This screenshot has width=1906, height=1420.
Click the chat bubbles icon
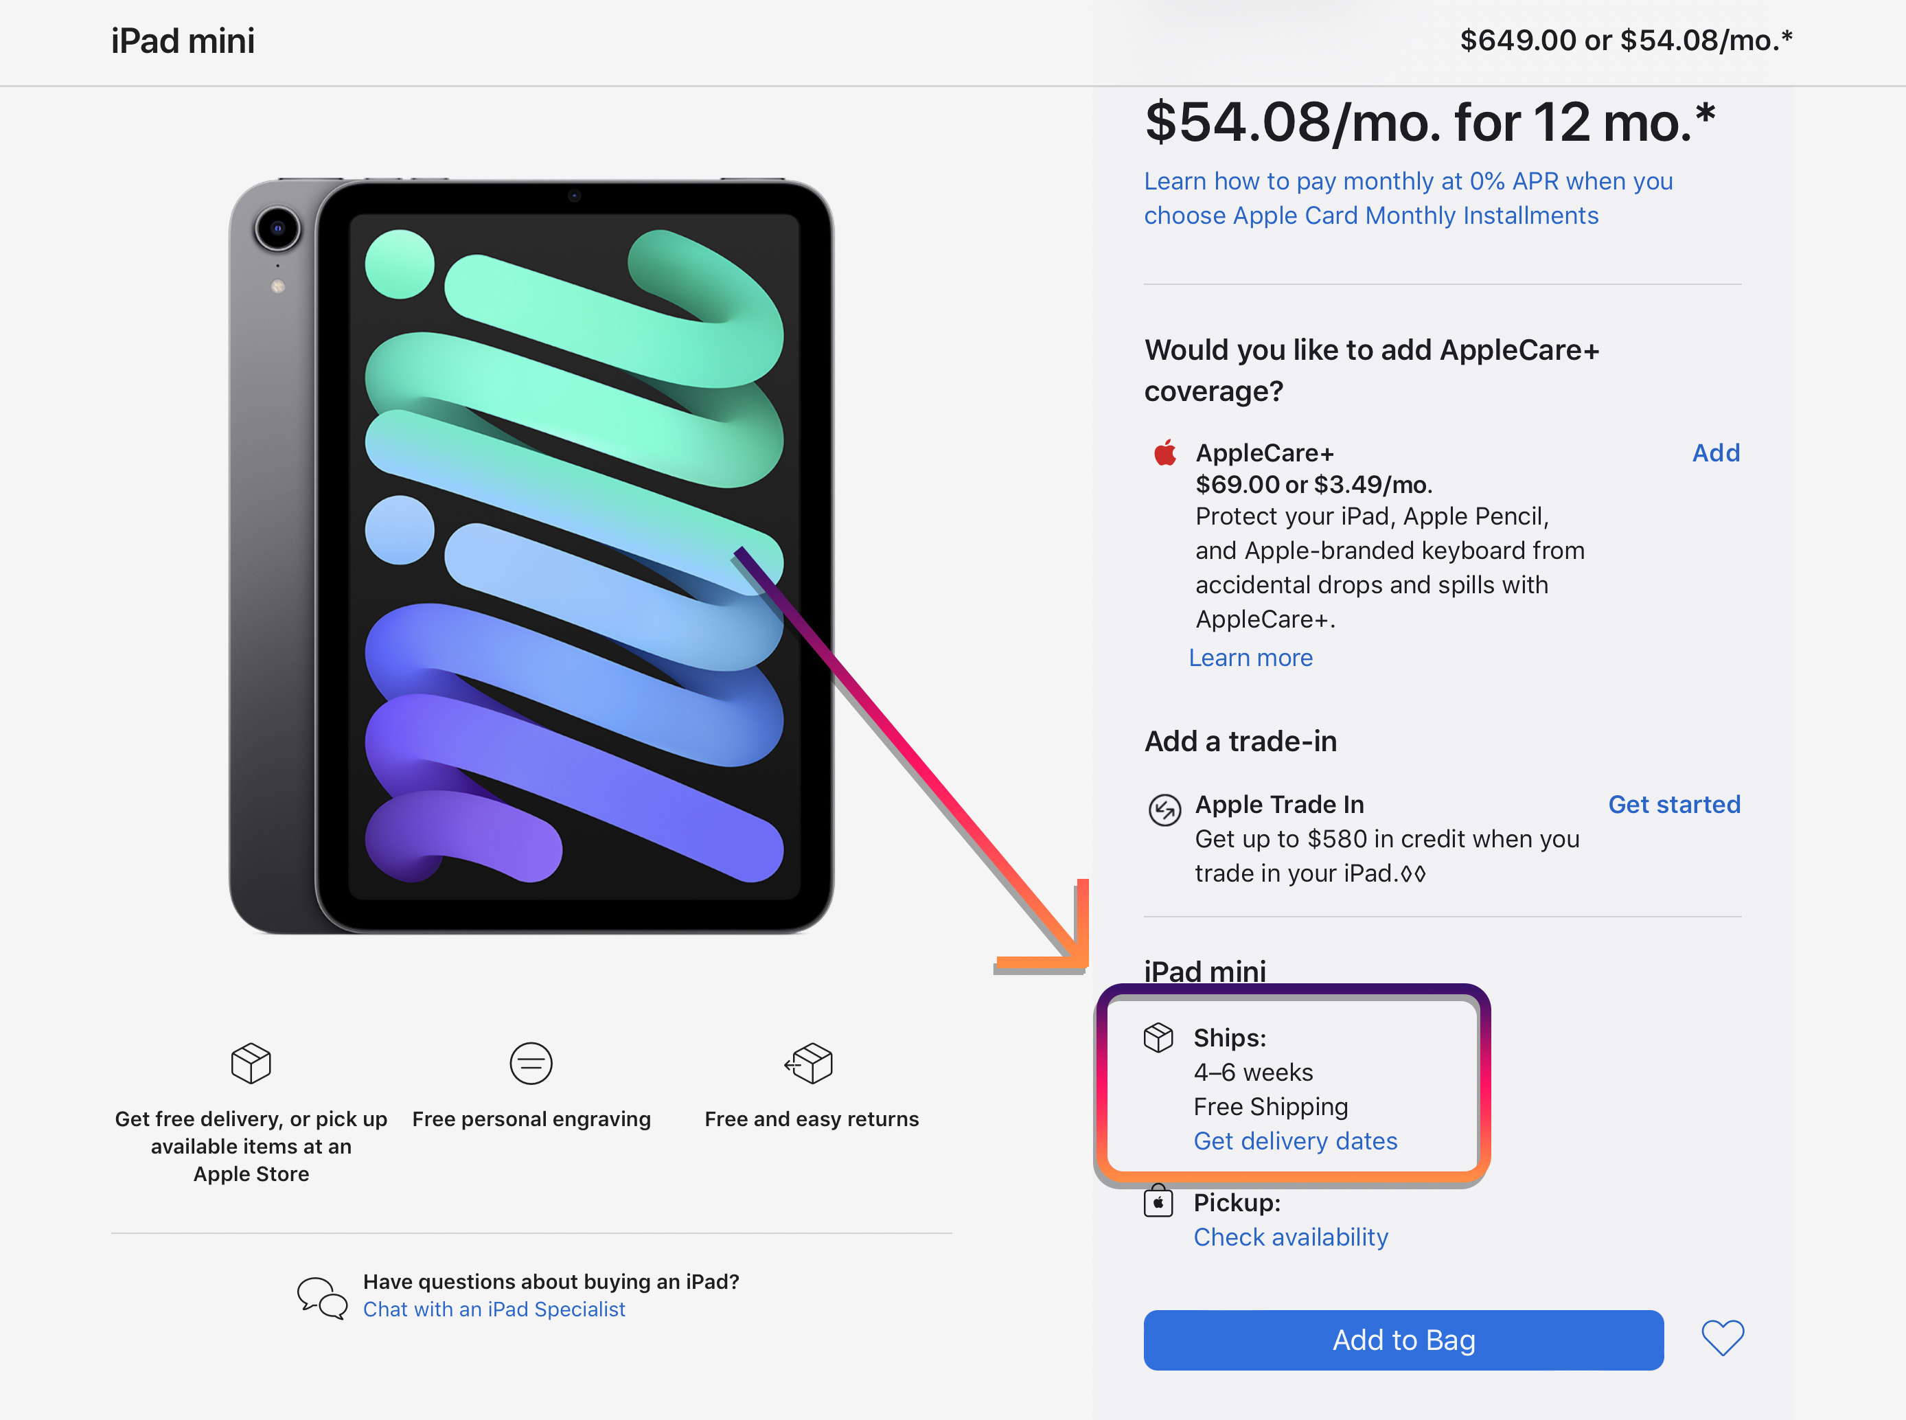[322, 1297]
